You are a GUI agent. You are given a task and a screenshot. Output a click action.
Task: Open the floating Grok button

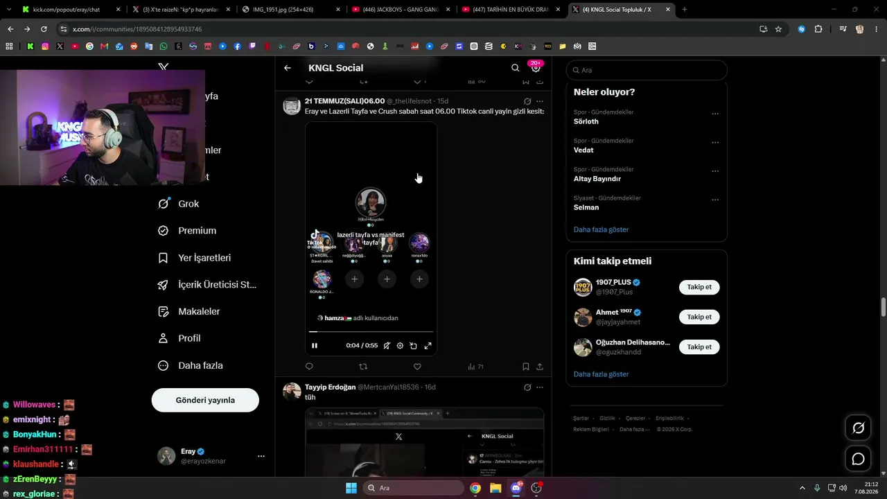[x=858, y=428]
